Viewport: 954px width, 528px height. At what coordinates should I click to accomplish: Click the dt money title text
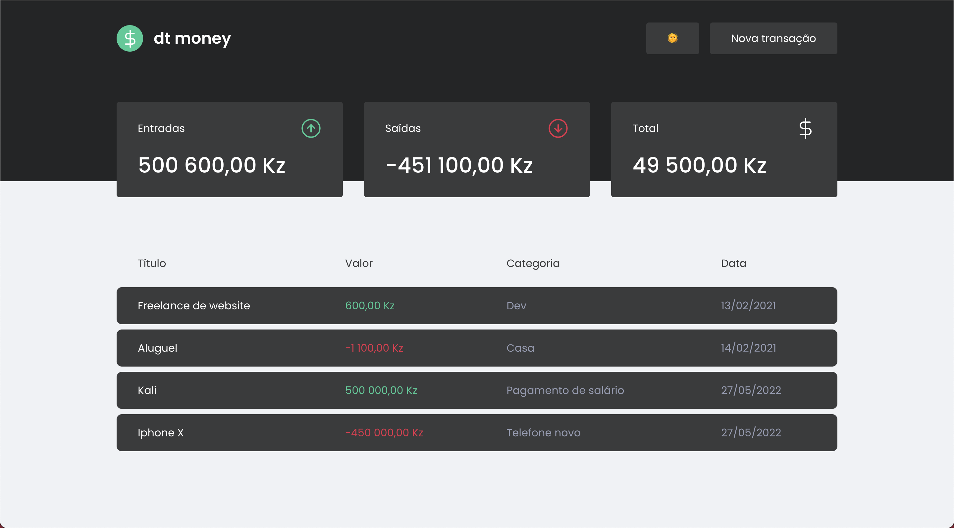[x=192, y=38]
